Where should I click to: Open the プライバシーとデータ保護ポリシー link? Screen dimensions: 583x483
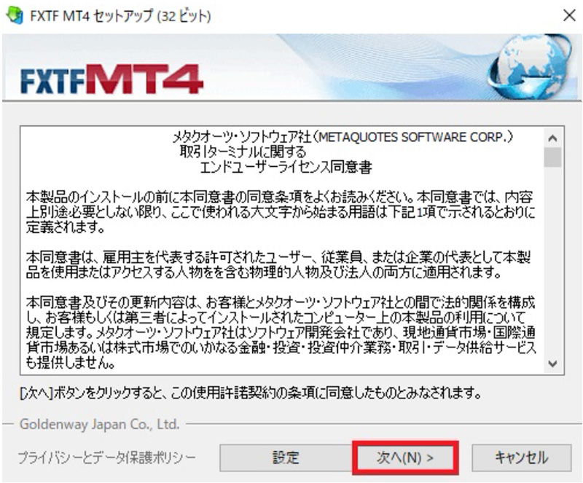click(106, 458)
